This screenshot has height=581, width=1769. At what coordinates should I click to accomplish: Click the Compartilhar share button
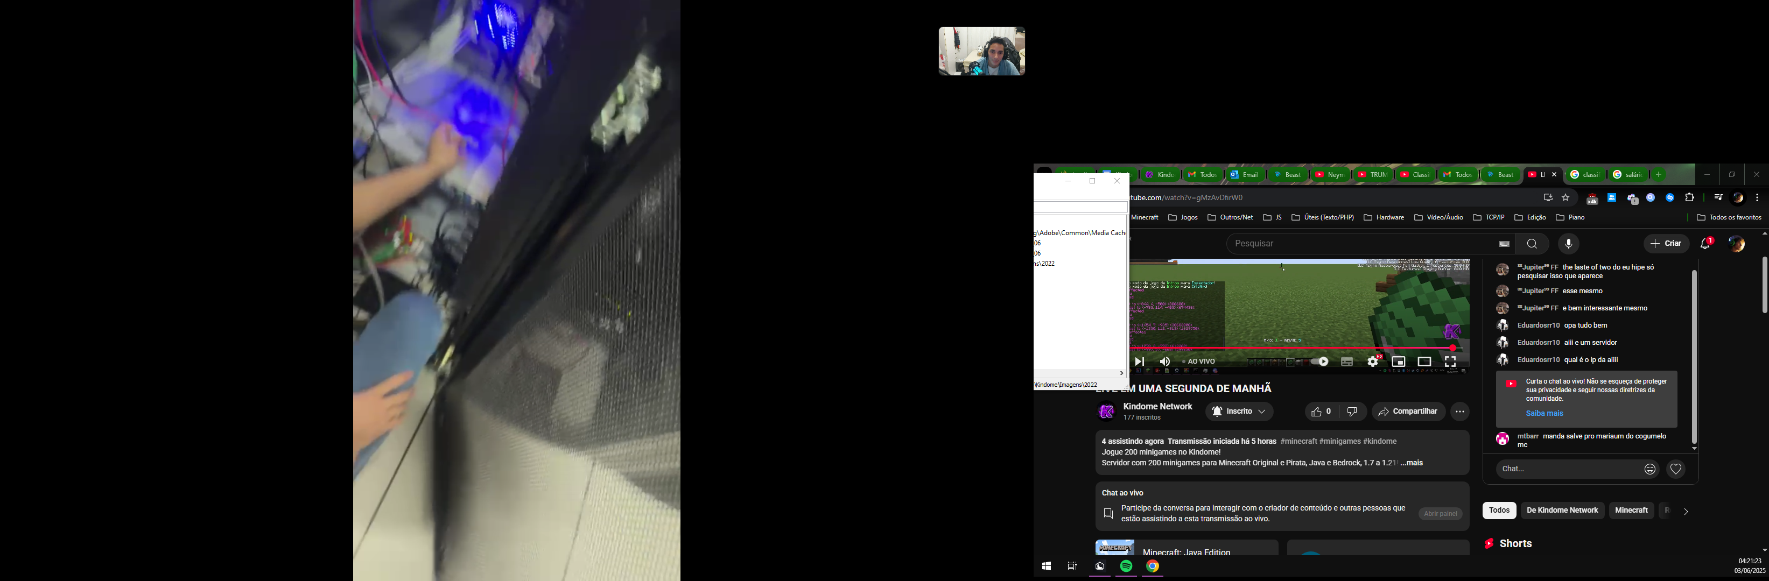(1408, 412)
